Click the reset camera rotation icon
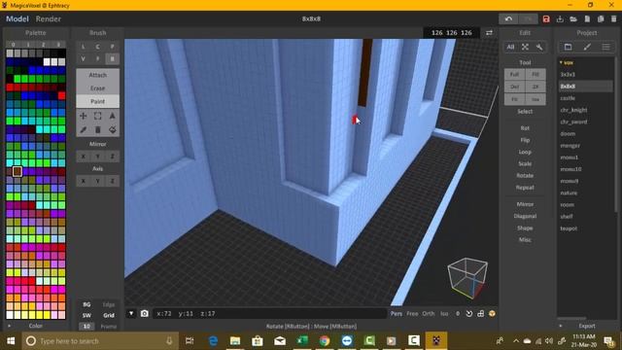Viewport: 622px width, 350px height. (468, 313)
